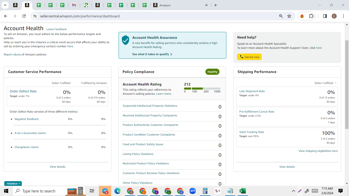
Task: Open a new browser tab
Action: [x=216, y=5]
